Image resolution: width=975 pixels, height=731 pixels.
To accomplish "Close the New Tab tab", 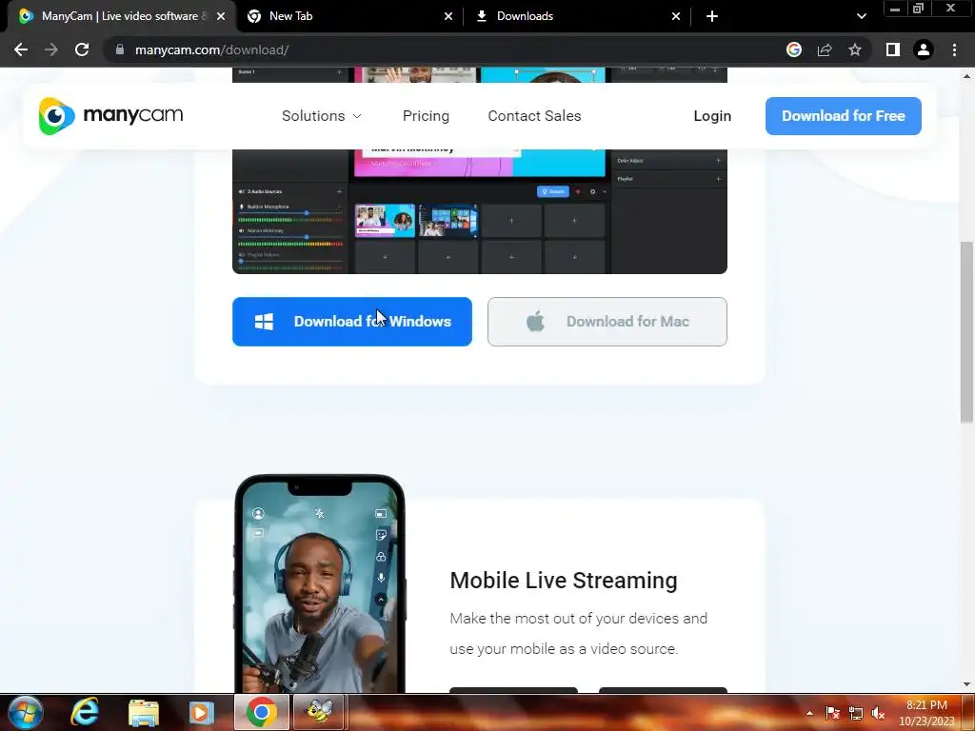I will pos(448,16).
